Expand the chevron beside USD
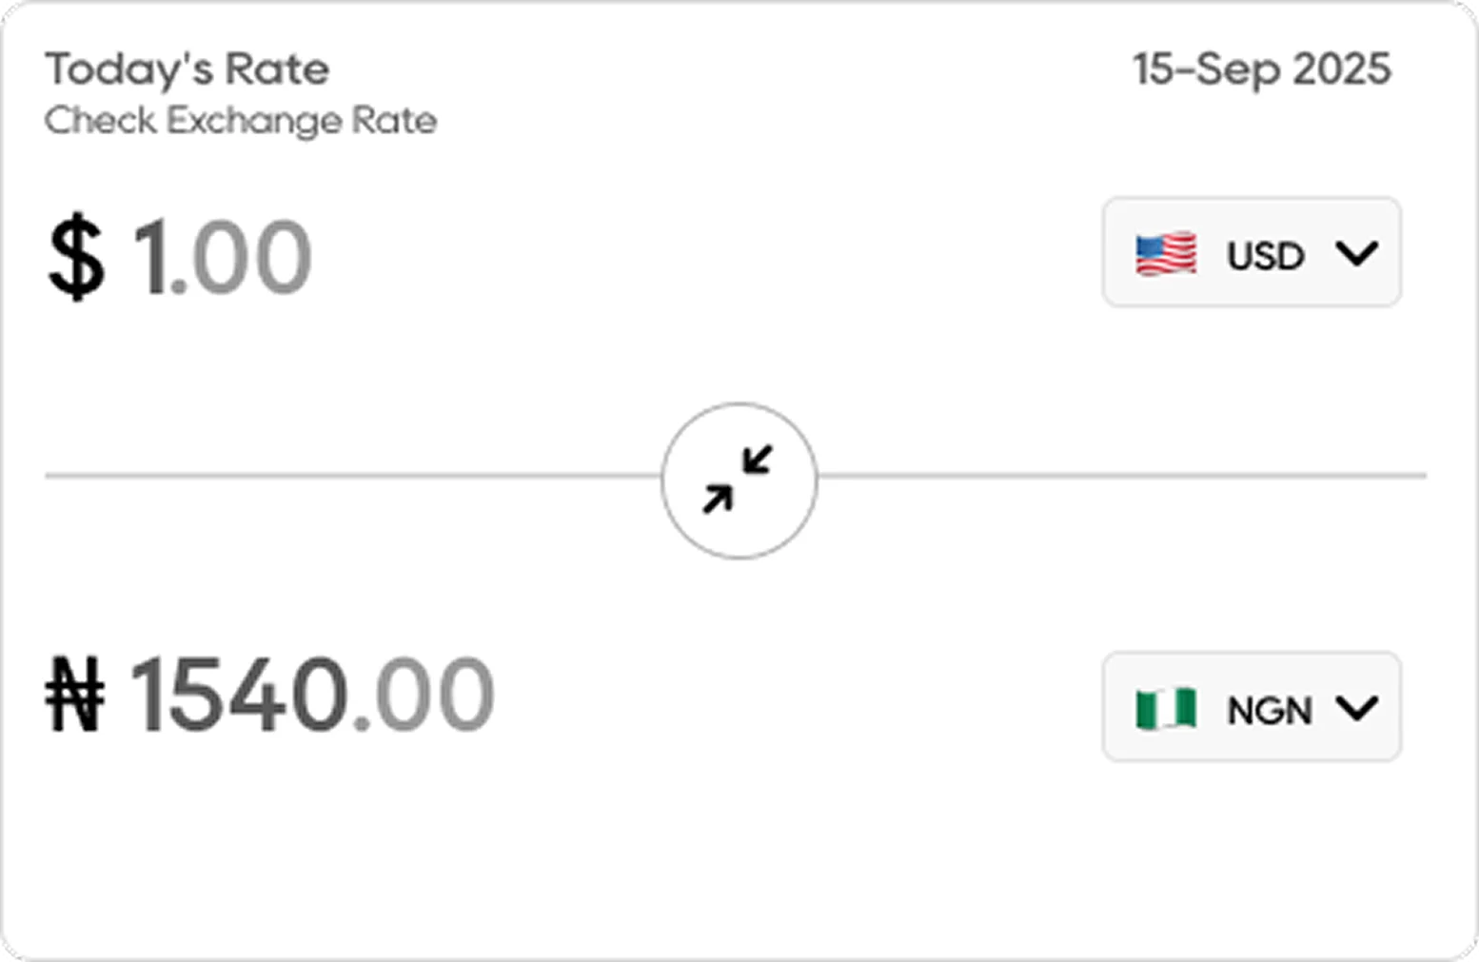The width and height of the screenshot is (1479, 962). [x=1356, y=254]
